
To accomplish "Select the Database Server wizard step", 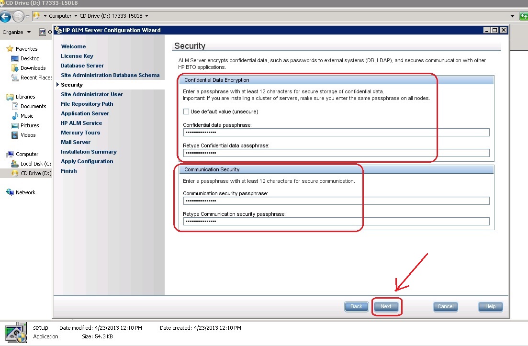I will (x=82, y=66).
